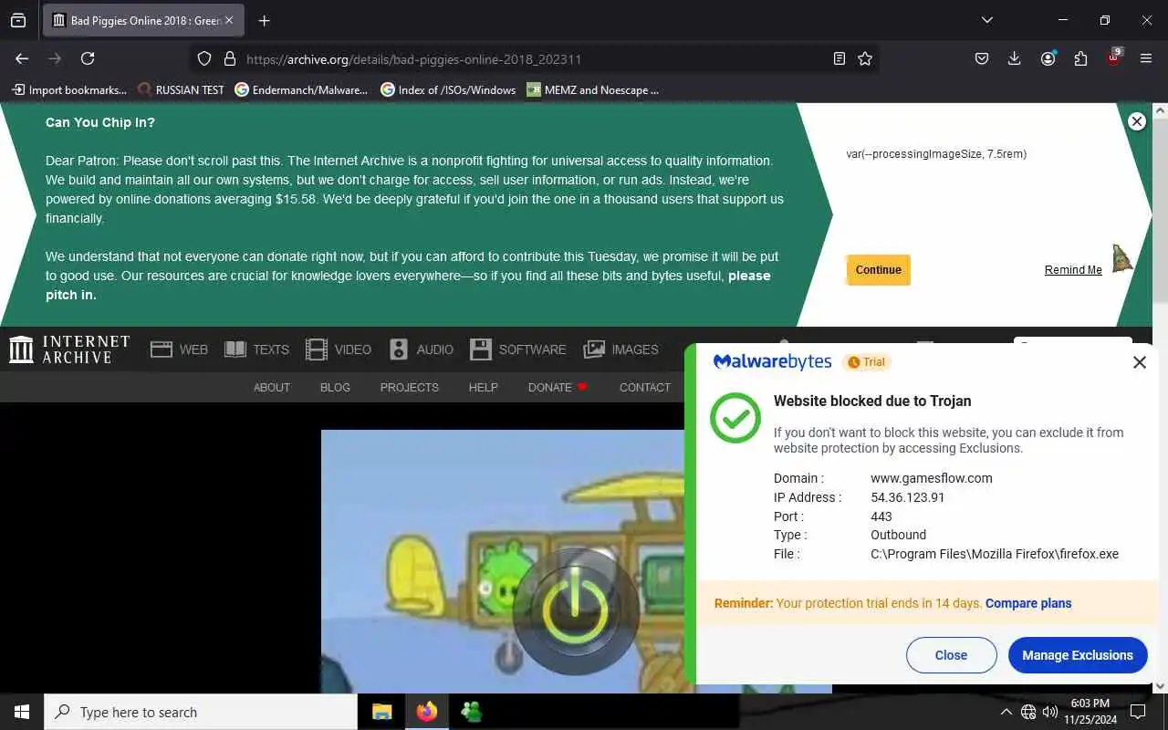
Task: Open the Endermanch/Malware bookmark
Action: coord(301,89)
